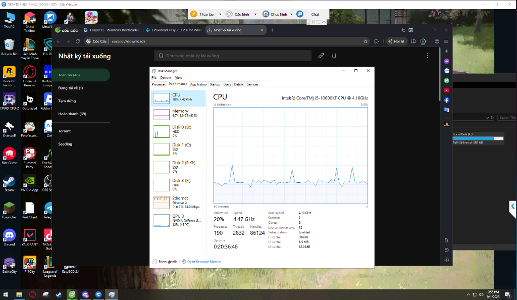The width and height of the screenshot is (517, 300).
Task: Open UltraViewer Chat icon
Action: [300, 14]
